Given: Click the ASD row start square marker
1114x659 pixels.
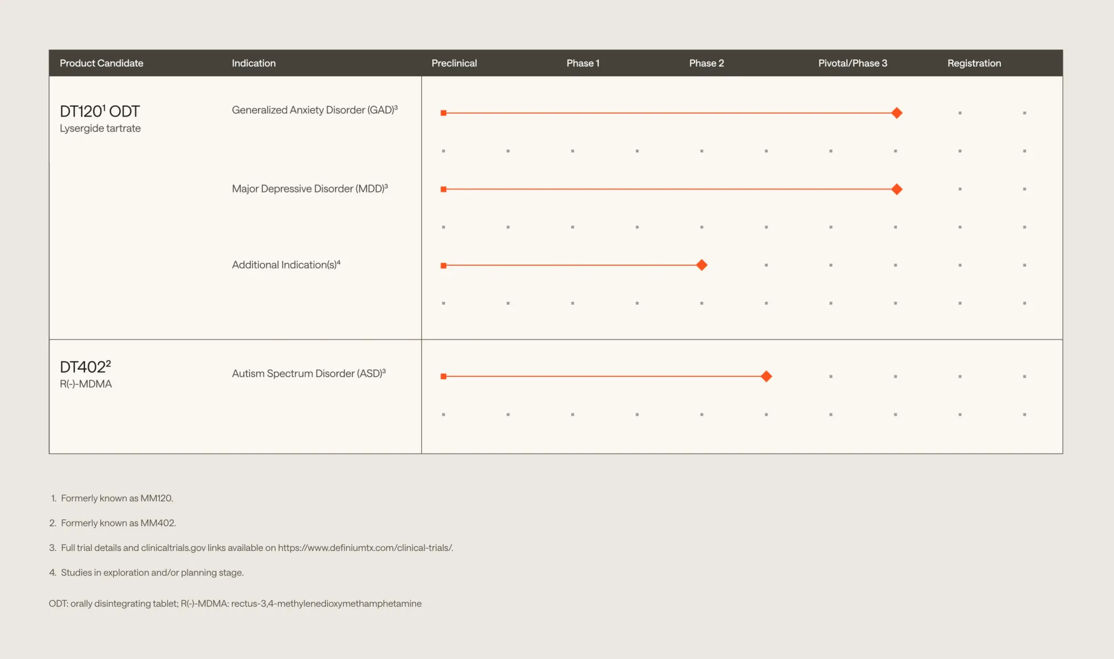Looking at the screenshot, I should click(443, 377).
